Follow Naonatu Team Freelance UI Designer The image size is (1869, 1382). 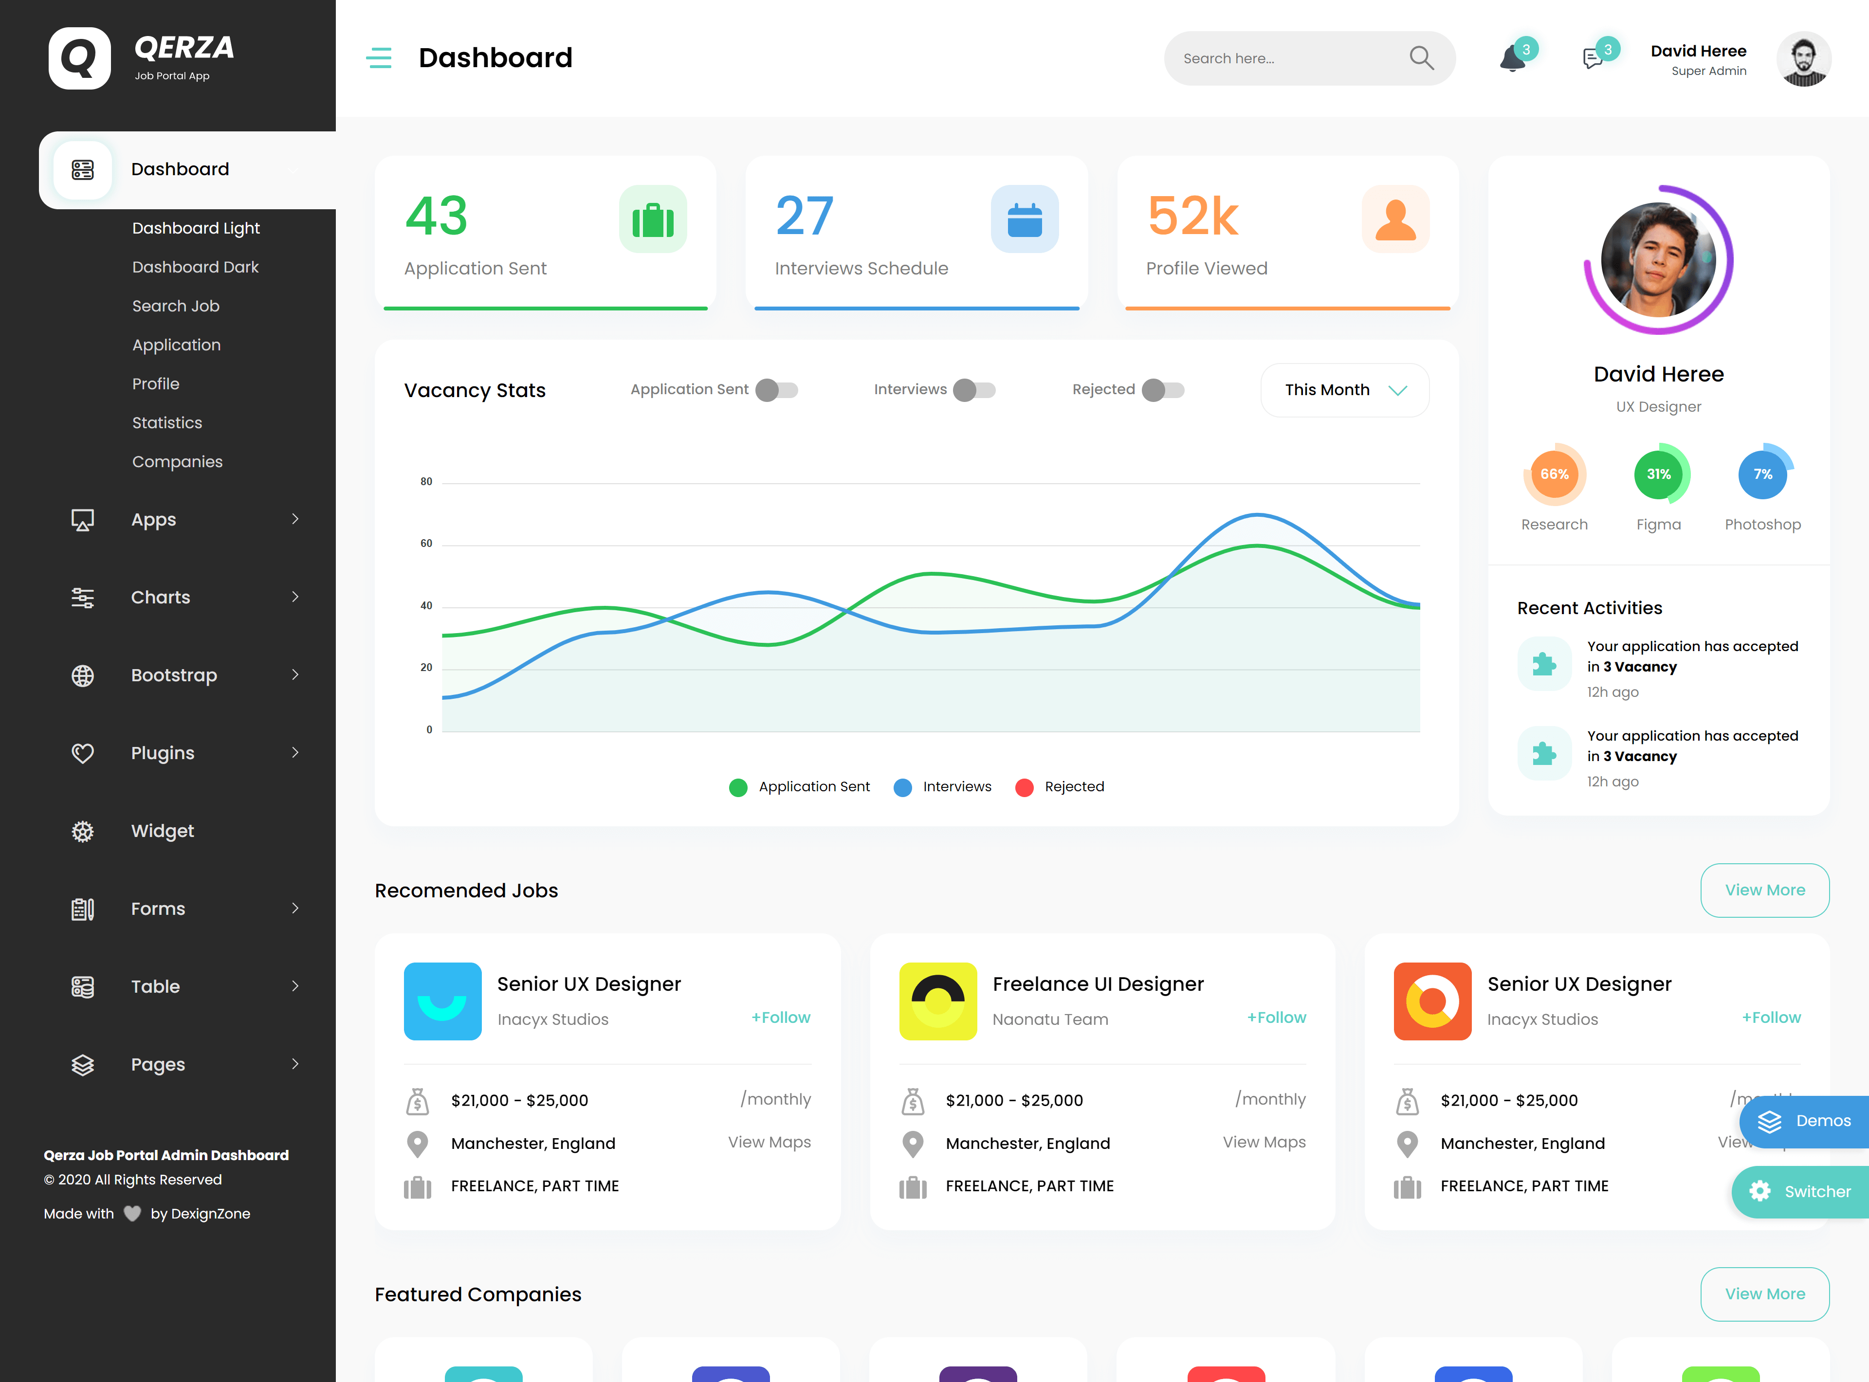coord(1276,1017)
